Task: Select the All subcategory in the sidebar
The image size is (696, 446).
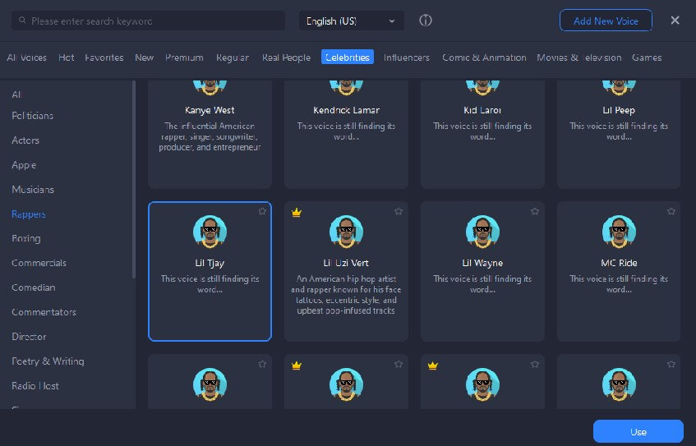Action: 16,94
